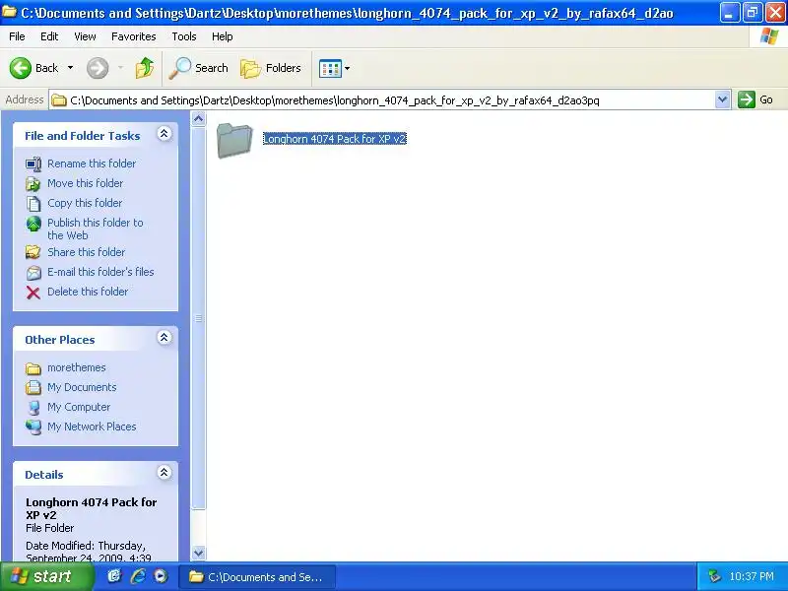Click the Delete this folder link
The height and width of the screenshot is (591, 788).
point(88,291)
